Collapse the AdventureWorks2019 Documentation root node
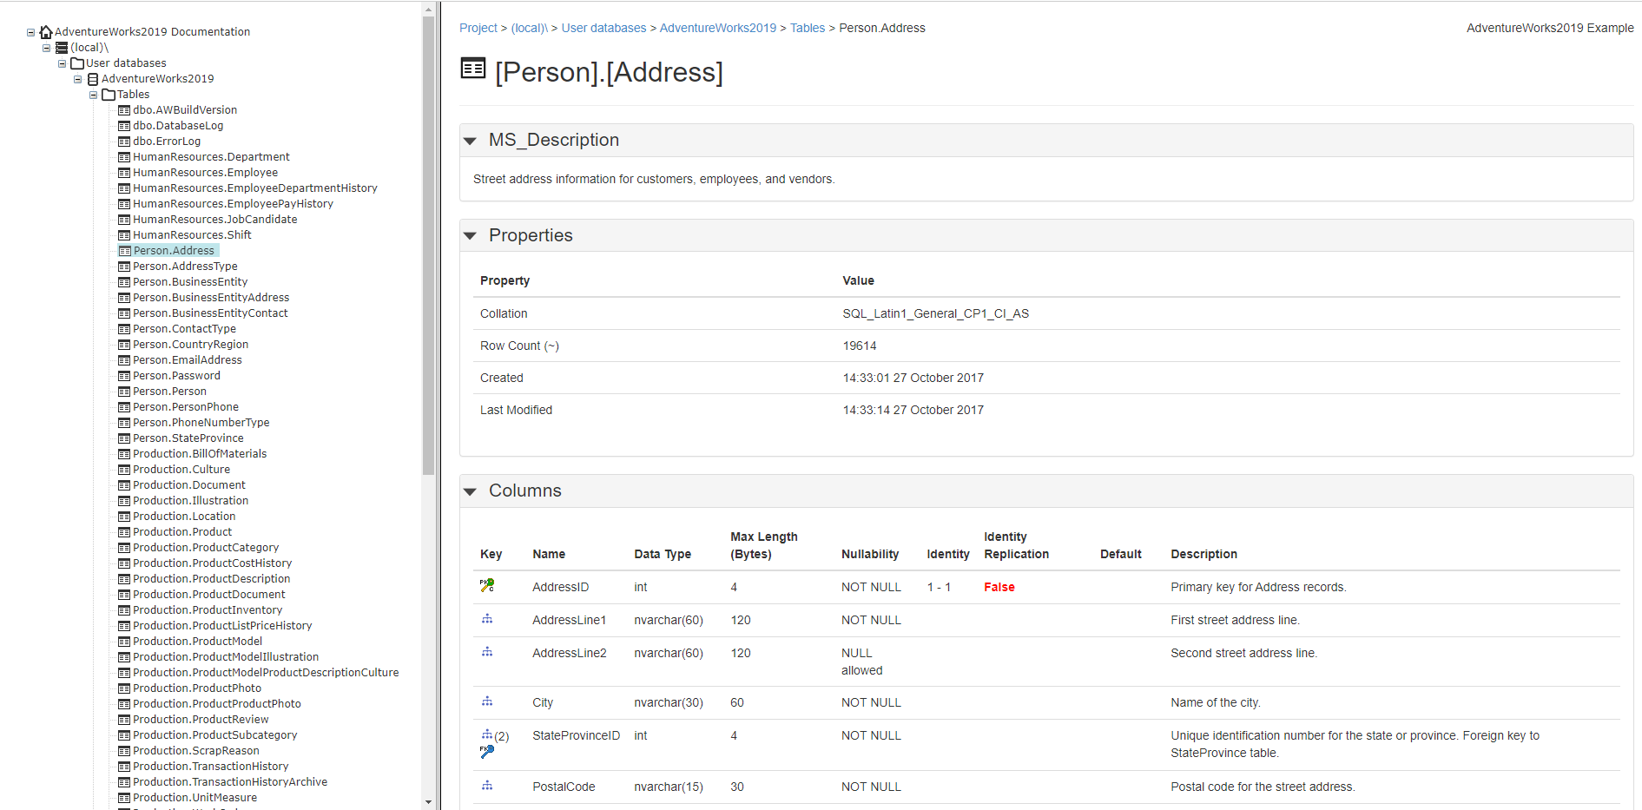 pos(30,32)
